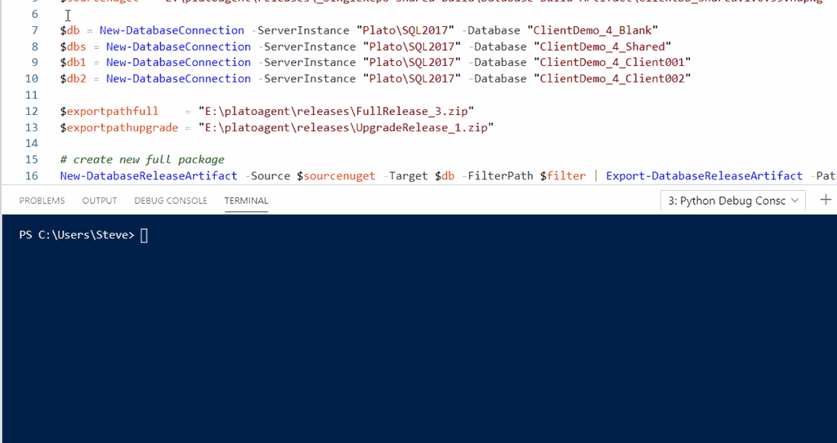Click the "create new full package" comment
The image size is (837, 443).
point(141,159)
